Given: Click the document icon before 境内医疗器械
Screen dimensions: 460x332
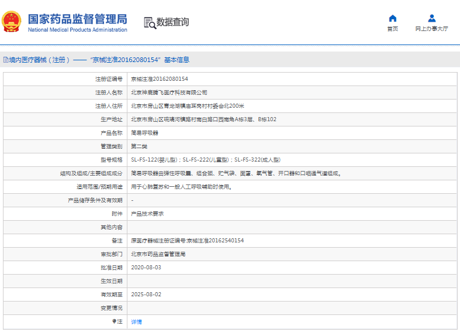Looking at the screenshot, I should (5, 60).
